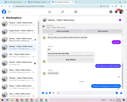Screen dimensions: 127x102
Task: Open the Groups icon in top nav
Action: pos(76,12)
